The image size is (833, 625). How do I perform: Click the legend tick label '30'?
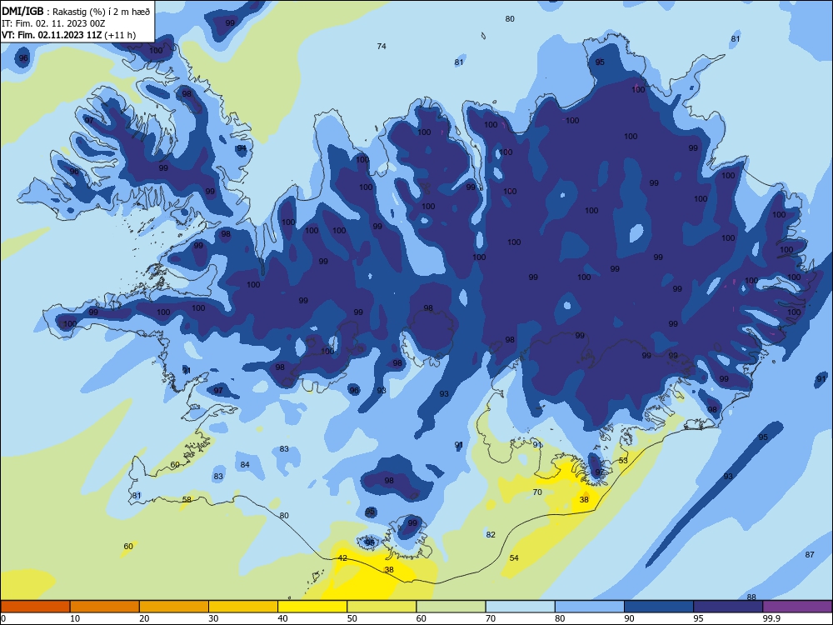tap(213, 618)
